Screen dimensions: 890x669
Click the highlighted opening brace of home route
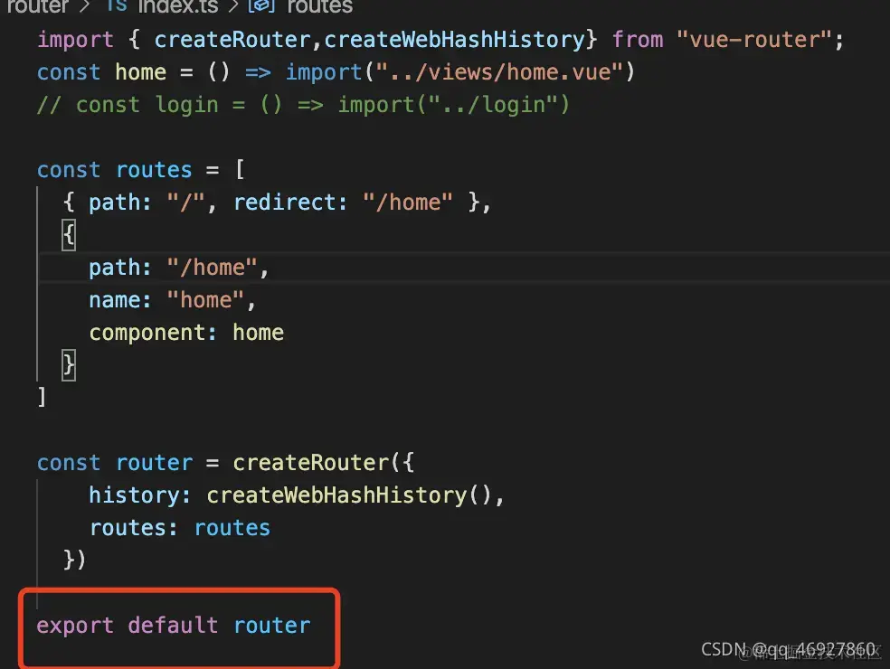[69, 235]
